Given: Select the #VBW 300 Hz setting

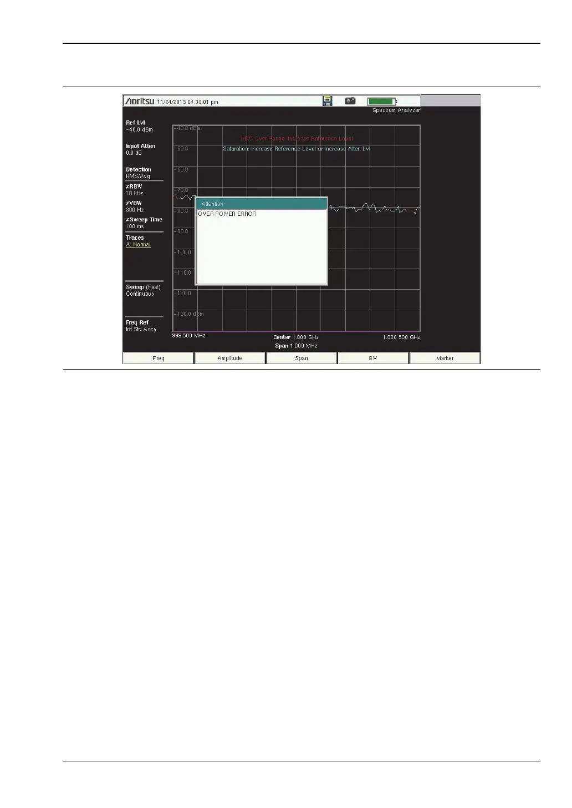Looking at the screenshot, I should click(134, 206).
